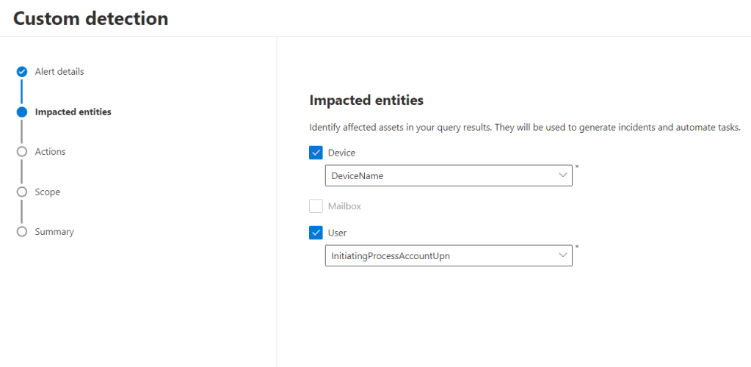Navigate to the Scope step
This screenshot has height=367, width=751.
tap(48, 192)
